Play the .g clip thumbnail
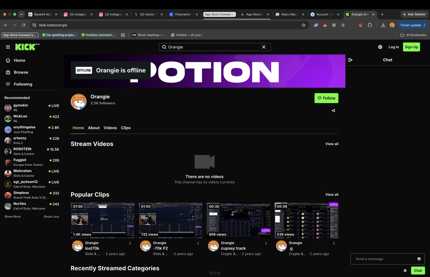 point(306,220)
